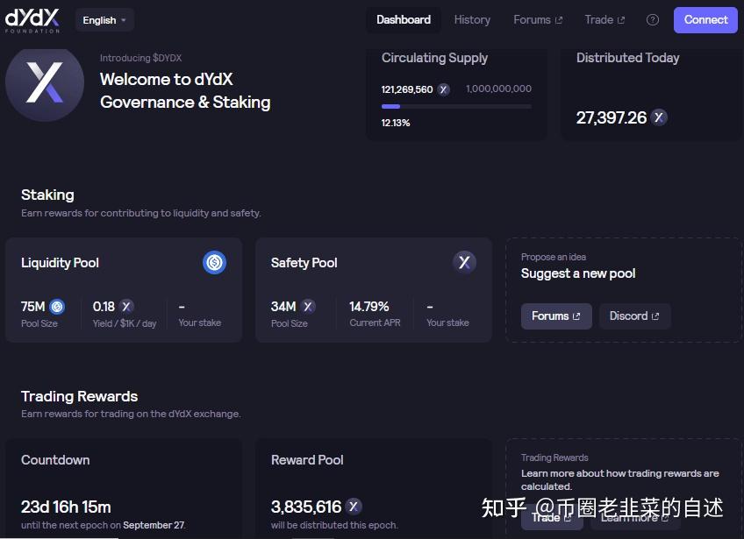Click the DYDX icon next to 27,397.26 distributed today
744x539 pixels.
(658, 117)
